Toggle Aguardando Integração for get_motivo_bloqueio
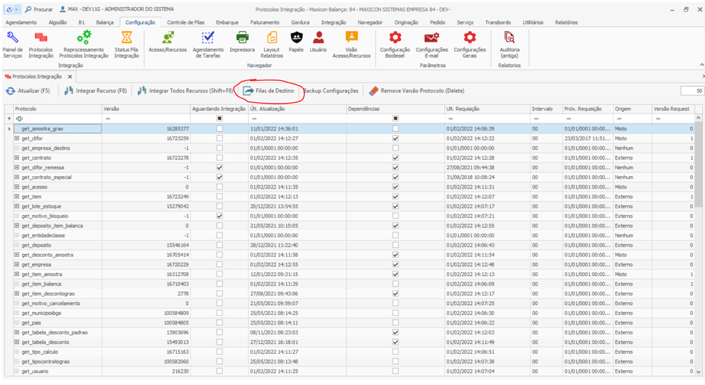The height and width of the screenshot is (385, 705). [220, 216]
